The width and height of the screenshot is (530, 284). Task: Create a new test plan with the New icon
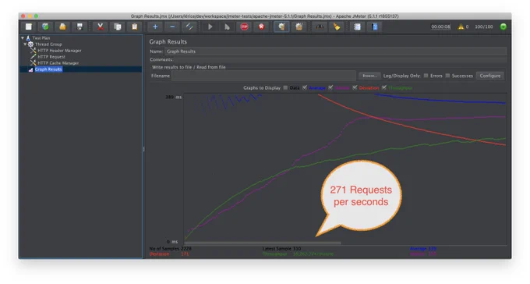coord(28,27)
